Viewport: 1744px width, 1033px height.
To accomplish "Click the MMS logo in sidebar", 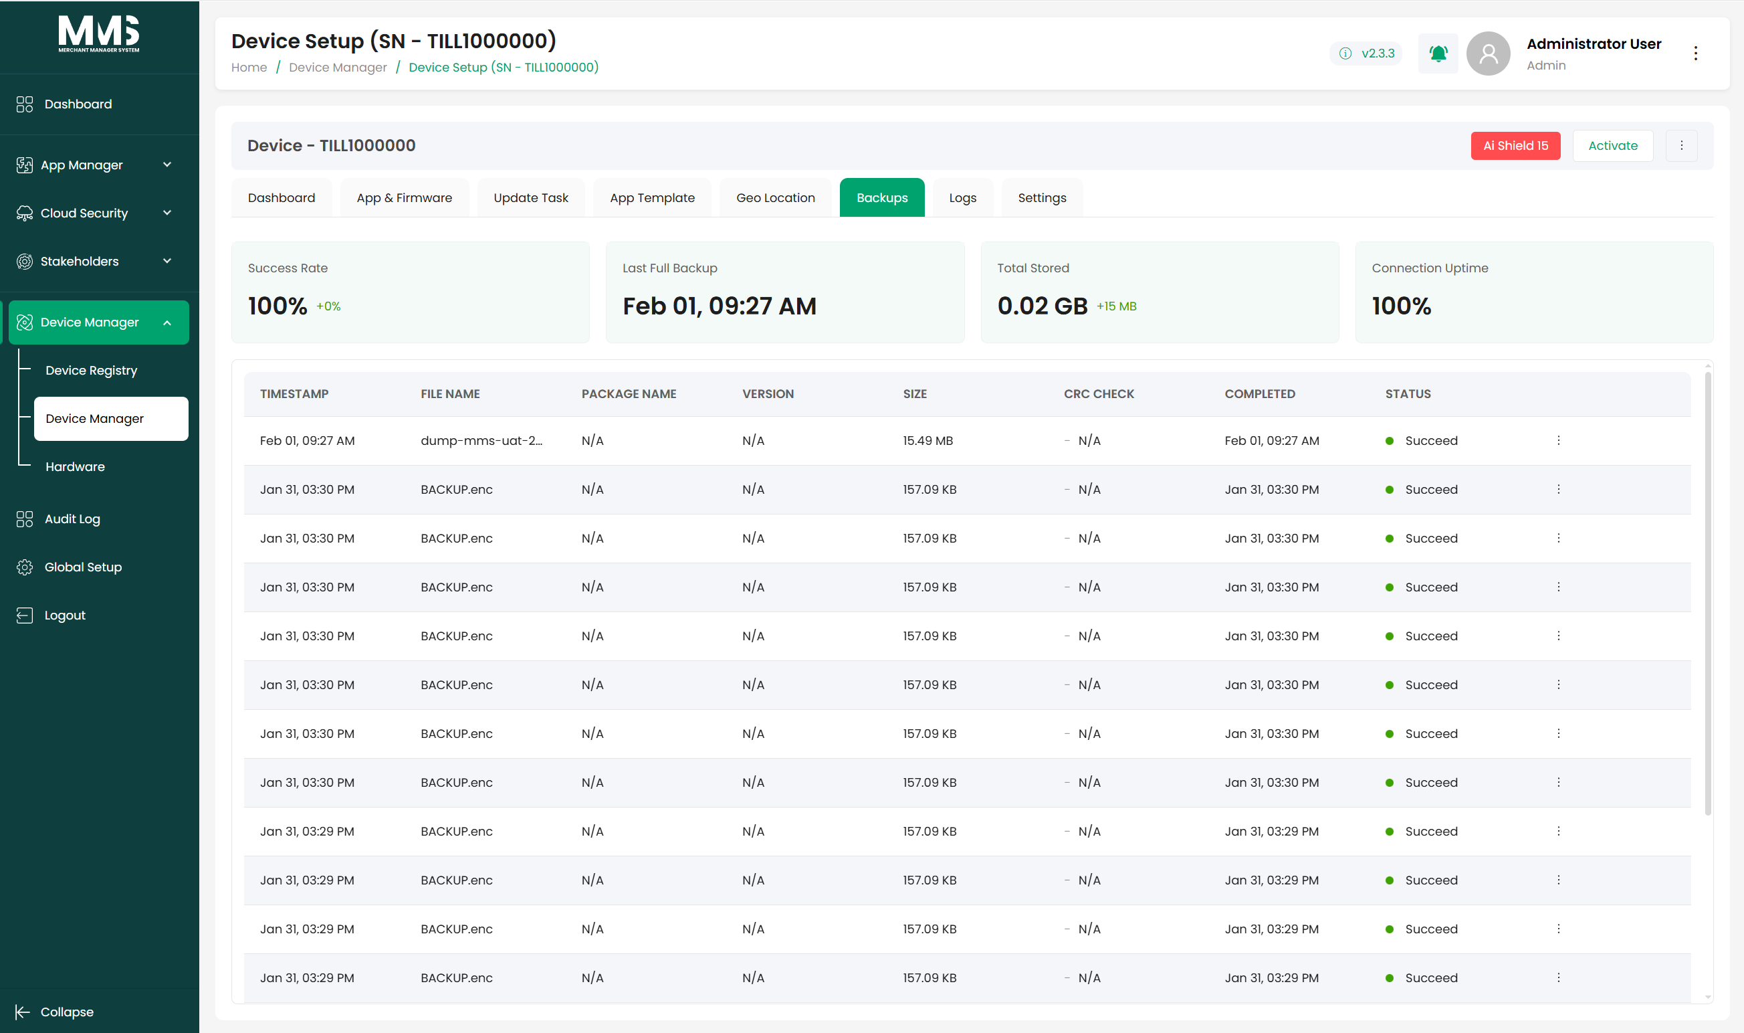I will tap(99, 34).
